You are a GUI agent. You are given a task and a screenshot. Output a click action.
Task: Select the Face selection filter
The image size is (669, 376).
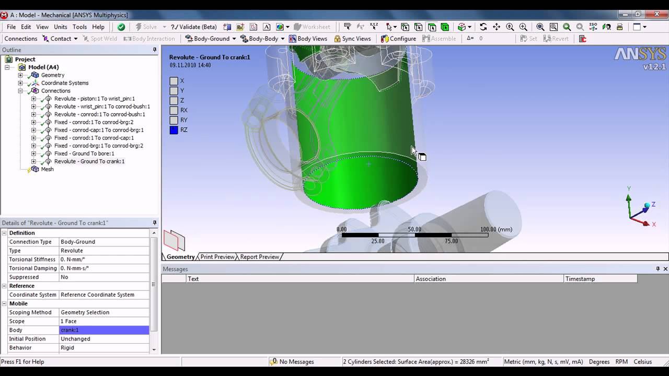432,27
